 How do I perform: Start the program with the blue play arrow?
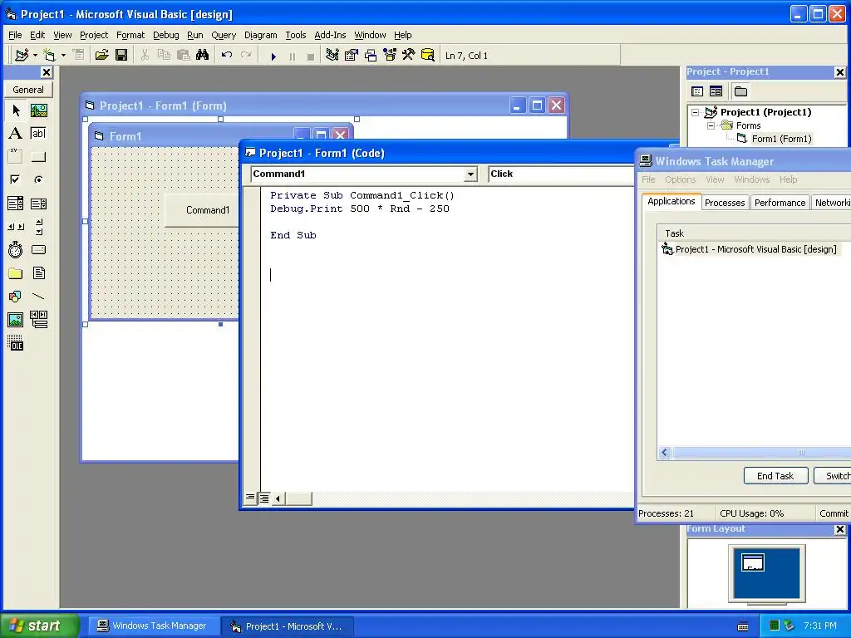tap(273, 56)
